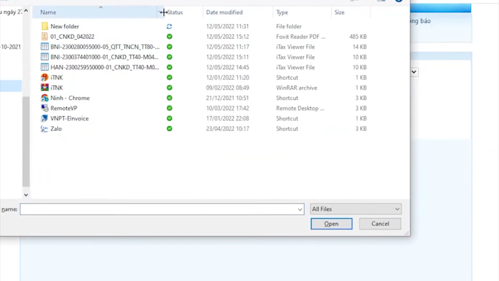The width and height of the screenshot is (499, 281).
Task: Select file HAN-2300259550000-01_CNKD_TT40
Action: pyautogui.click(x=105, y=67)
